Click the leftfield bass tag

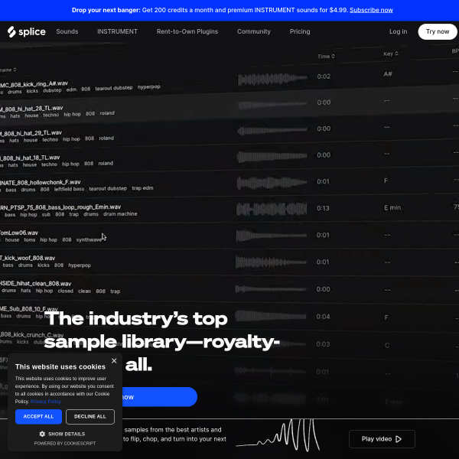point(69,189)
